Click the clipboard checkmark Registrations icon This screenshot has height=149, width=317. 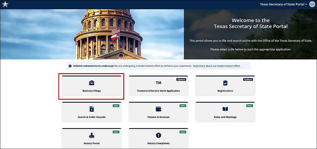225,83
